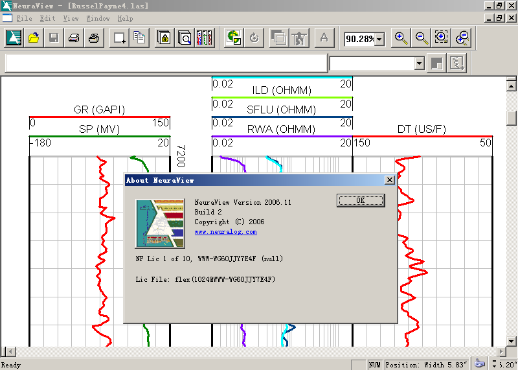Click the zoom plus-minus magnifier icon
This screenshot has width=518, height=370.
click(462, 38)
